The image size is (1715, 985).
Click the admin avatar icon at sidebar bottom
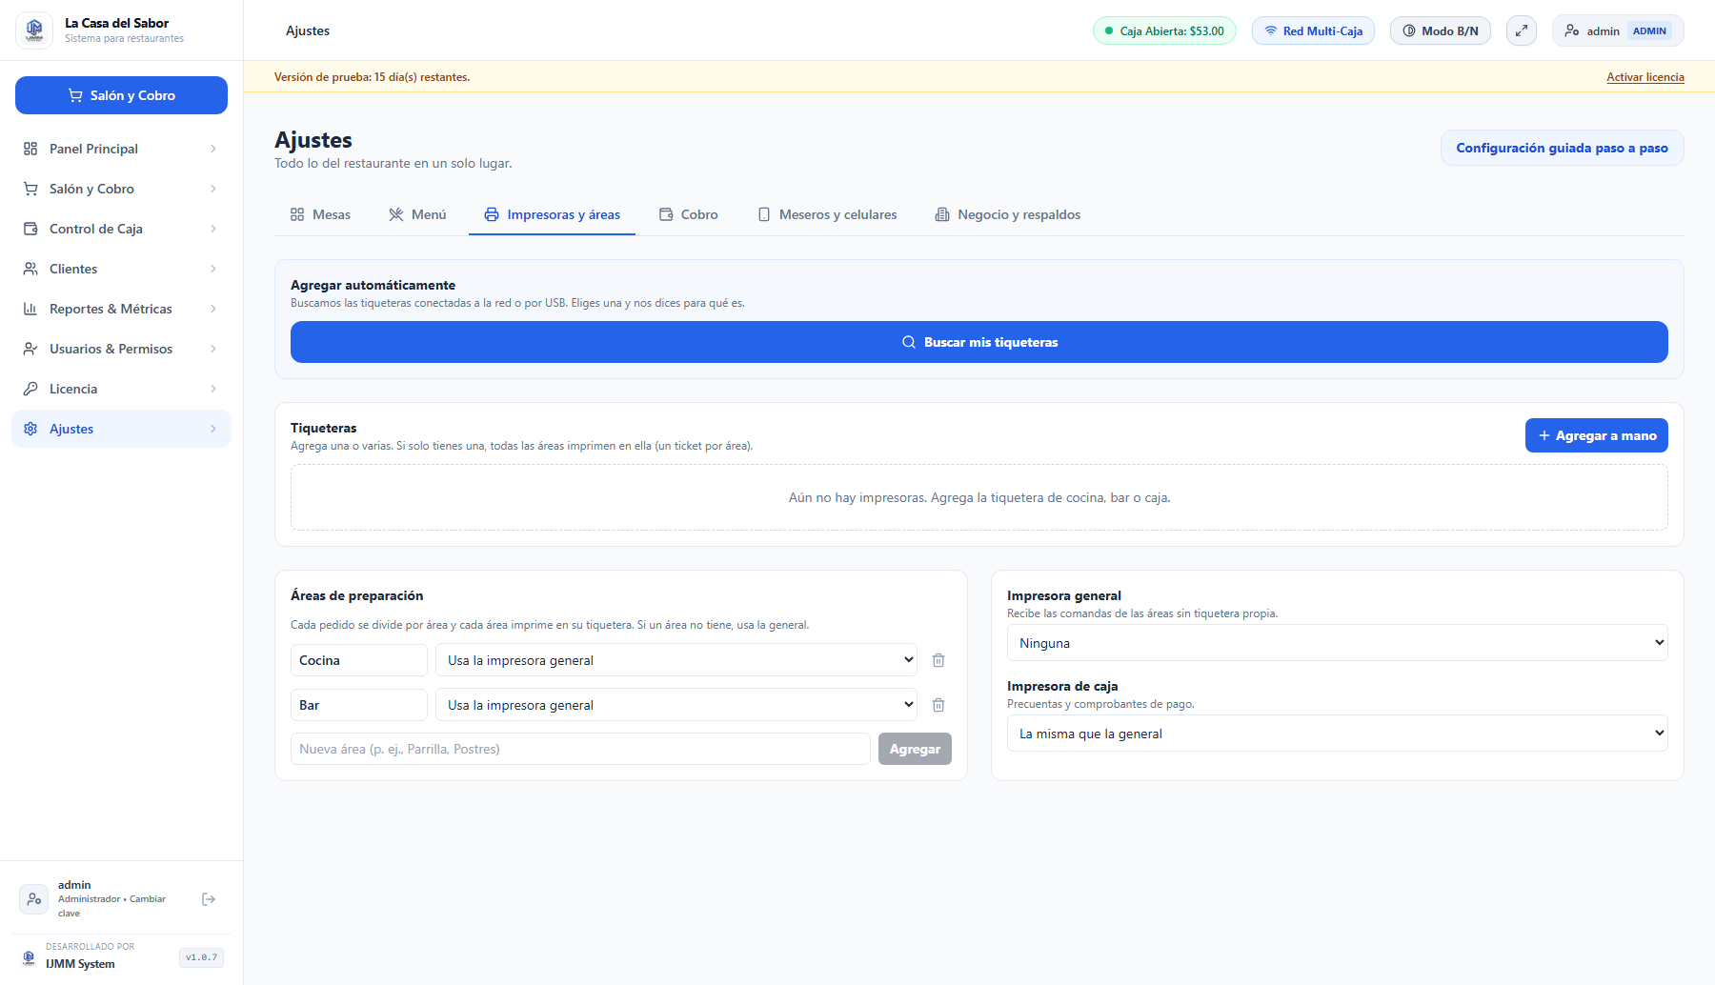coord(34,899)
